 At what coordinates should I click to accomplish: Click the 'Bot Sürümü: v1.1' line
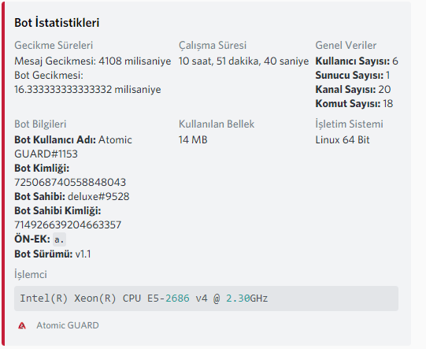point(53,254)
